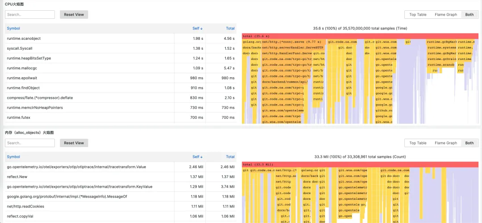This screenshot has height=223, width=482.
Task: Click Reset View in CPU flame graph panel
Action: (x=74, y=14)
